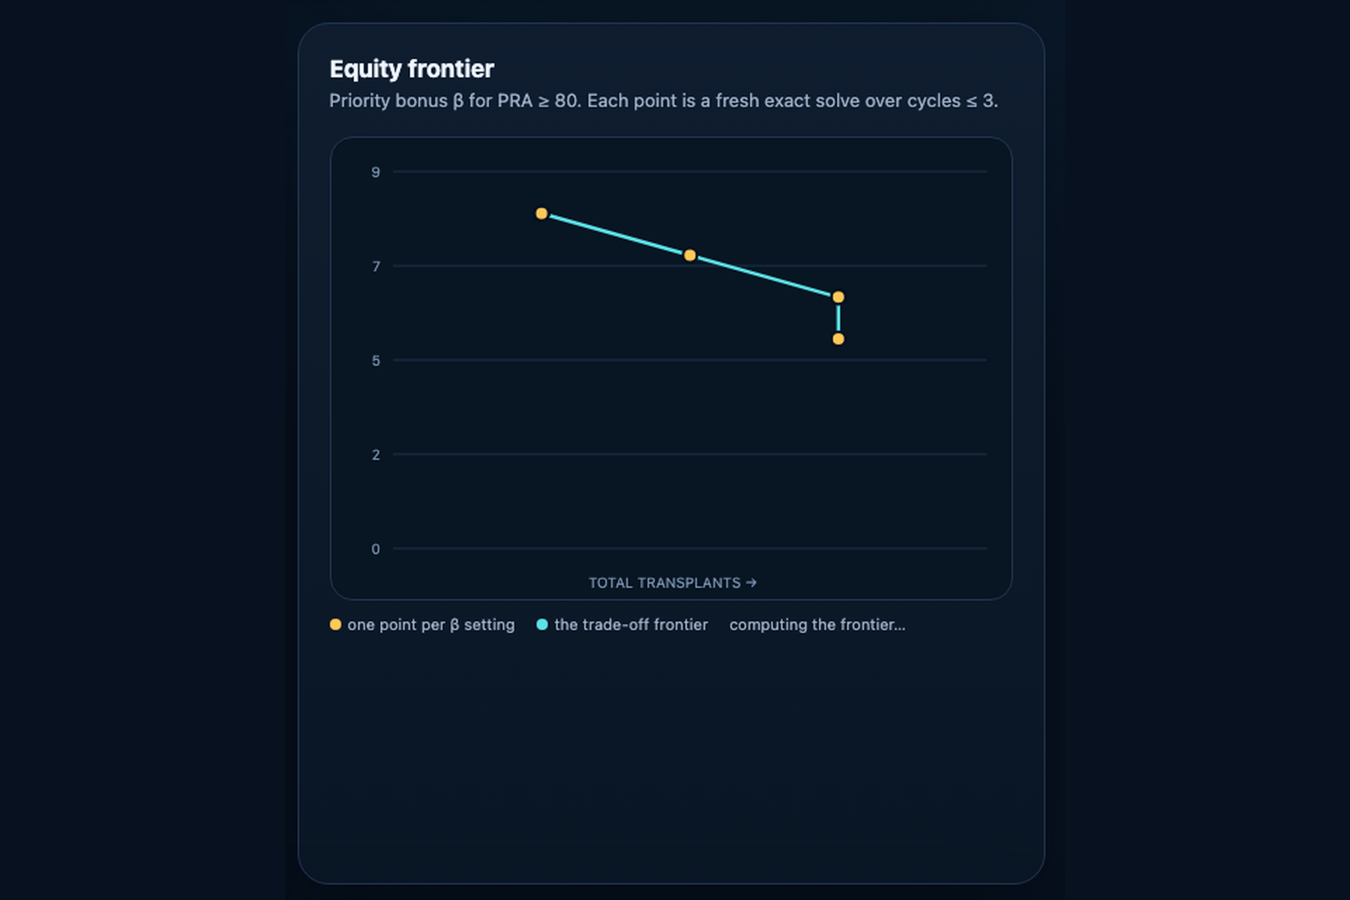
Task: Select the lowest orange data point
Action: pos(838,339)
